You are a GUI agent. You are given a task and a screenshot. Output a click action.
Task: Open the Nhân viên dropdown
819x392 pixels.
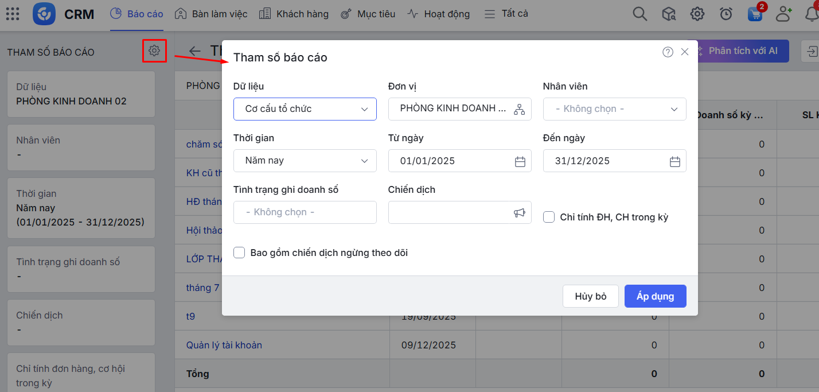[x=614, y=109]
